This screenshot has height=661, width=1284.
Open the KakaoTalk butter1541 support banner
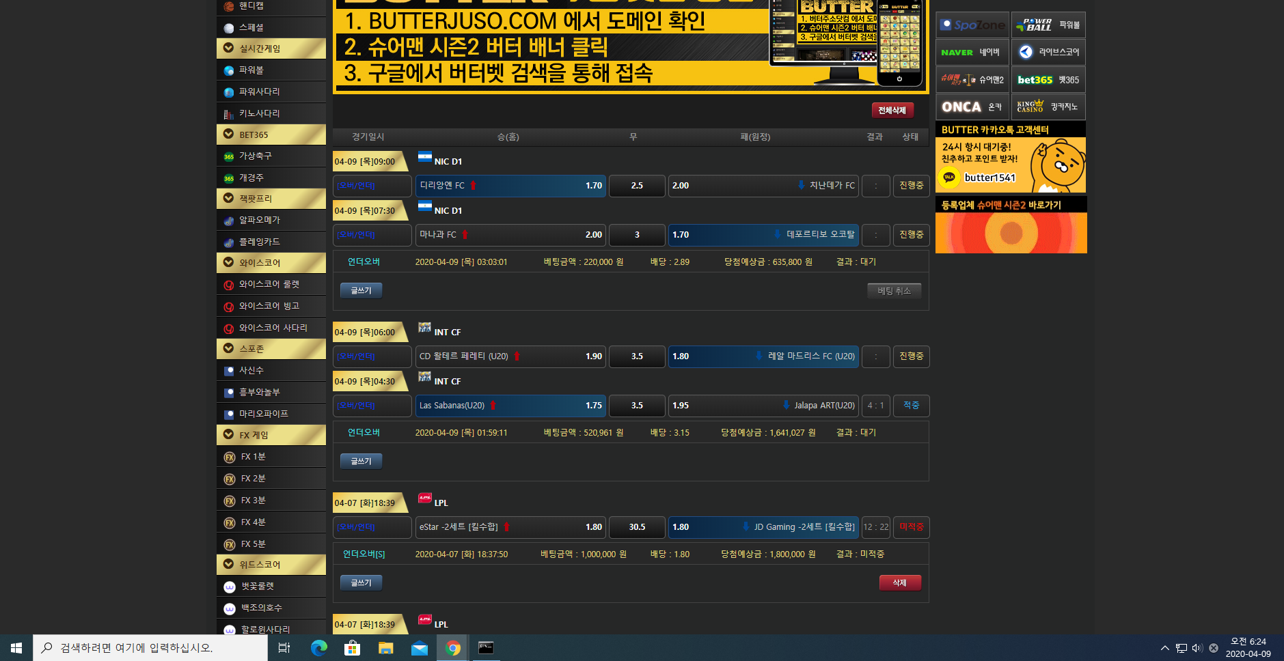[x=1010, y=165]
